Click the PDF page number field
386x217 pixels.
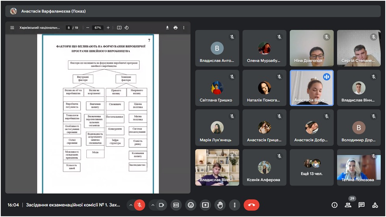[x=69, y=28]
